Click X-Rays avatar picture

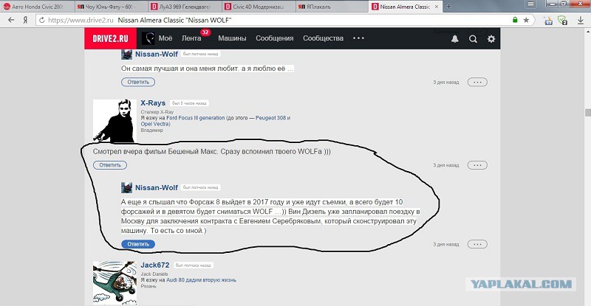(x=115, y=121)
